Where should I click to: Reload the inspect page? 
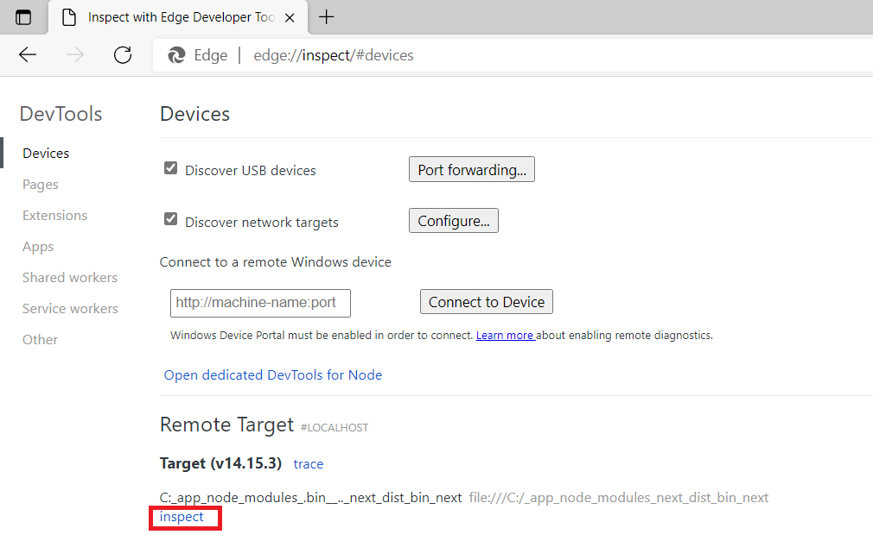click(123, 54)
